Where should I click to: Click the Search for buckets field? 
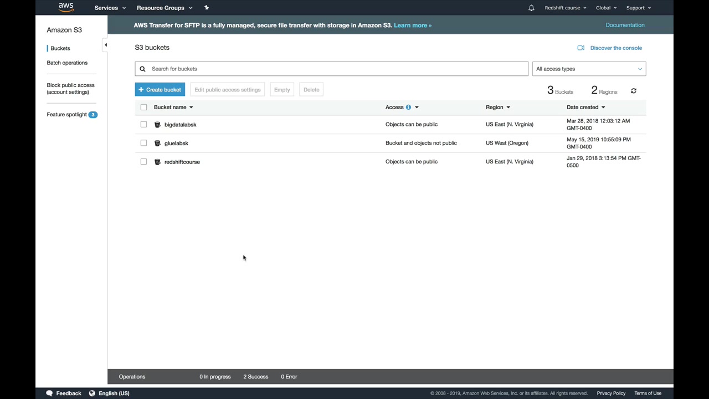click(331, 69)
